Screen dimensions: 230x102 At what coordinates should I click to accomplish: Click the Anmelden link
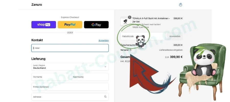click(103, 40)
